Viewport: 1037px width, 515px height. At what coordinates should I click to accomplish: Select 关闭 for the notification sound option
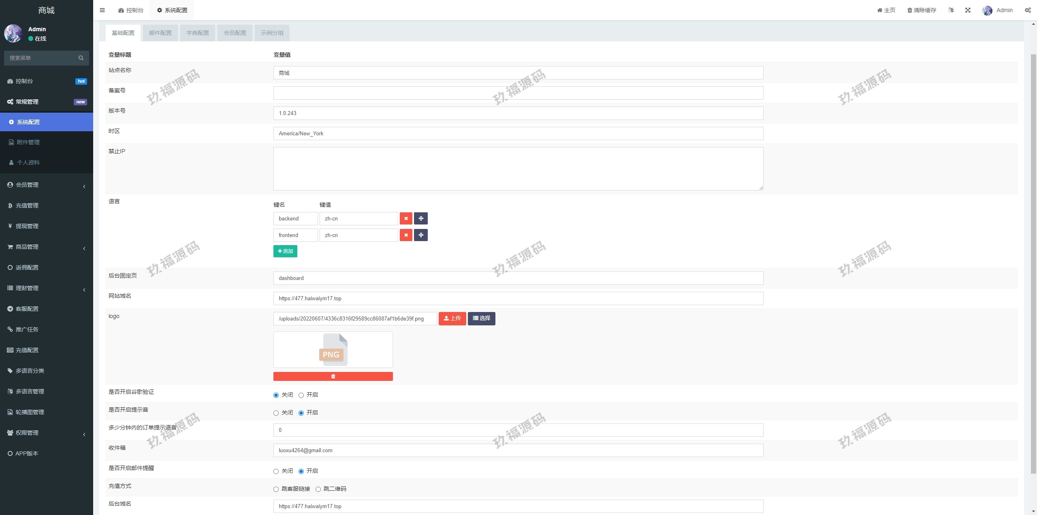coord(276,413)
